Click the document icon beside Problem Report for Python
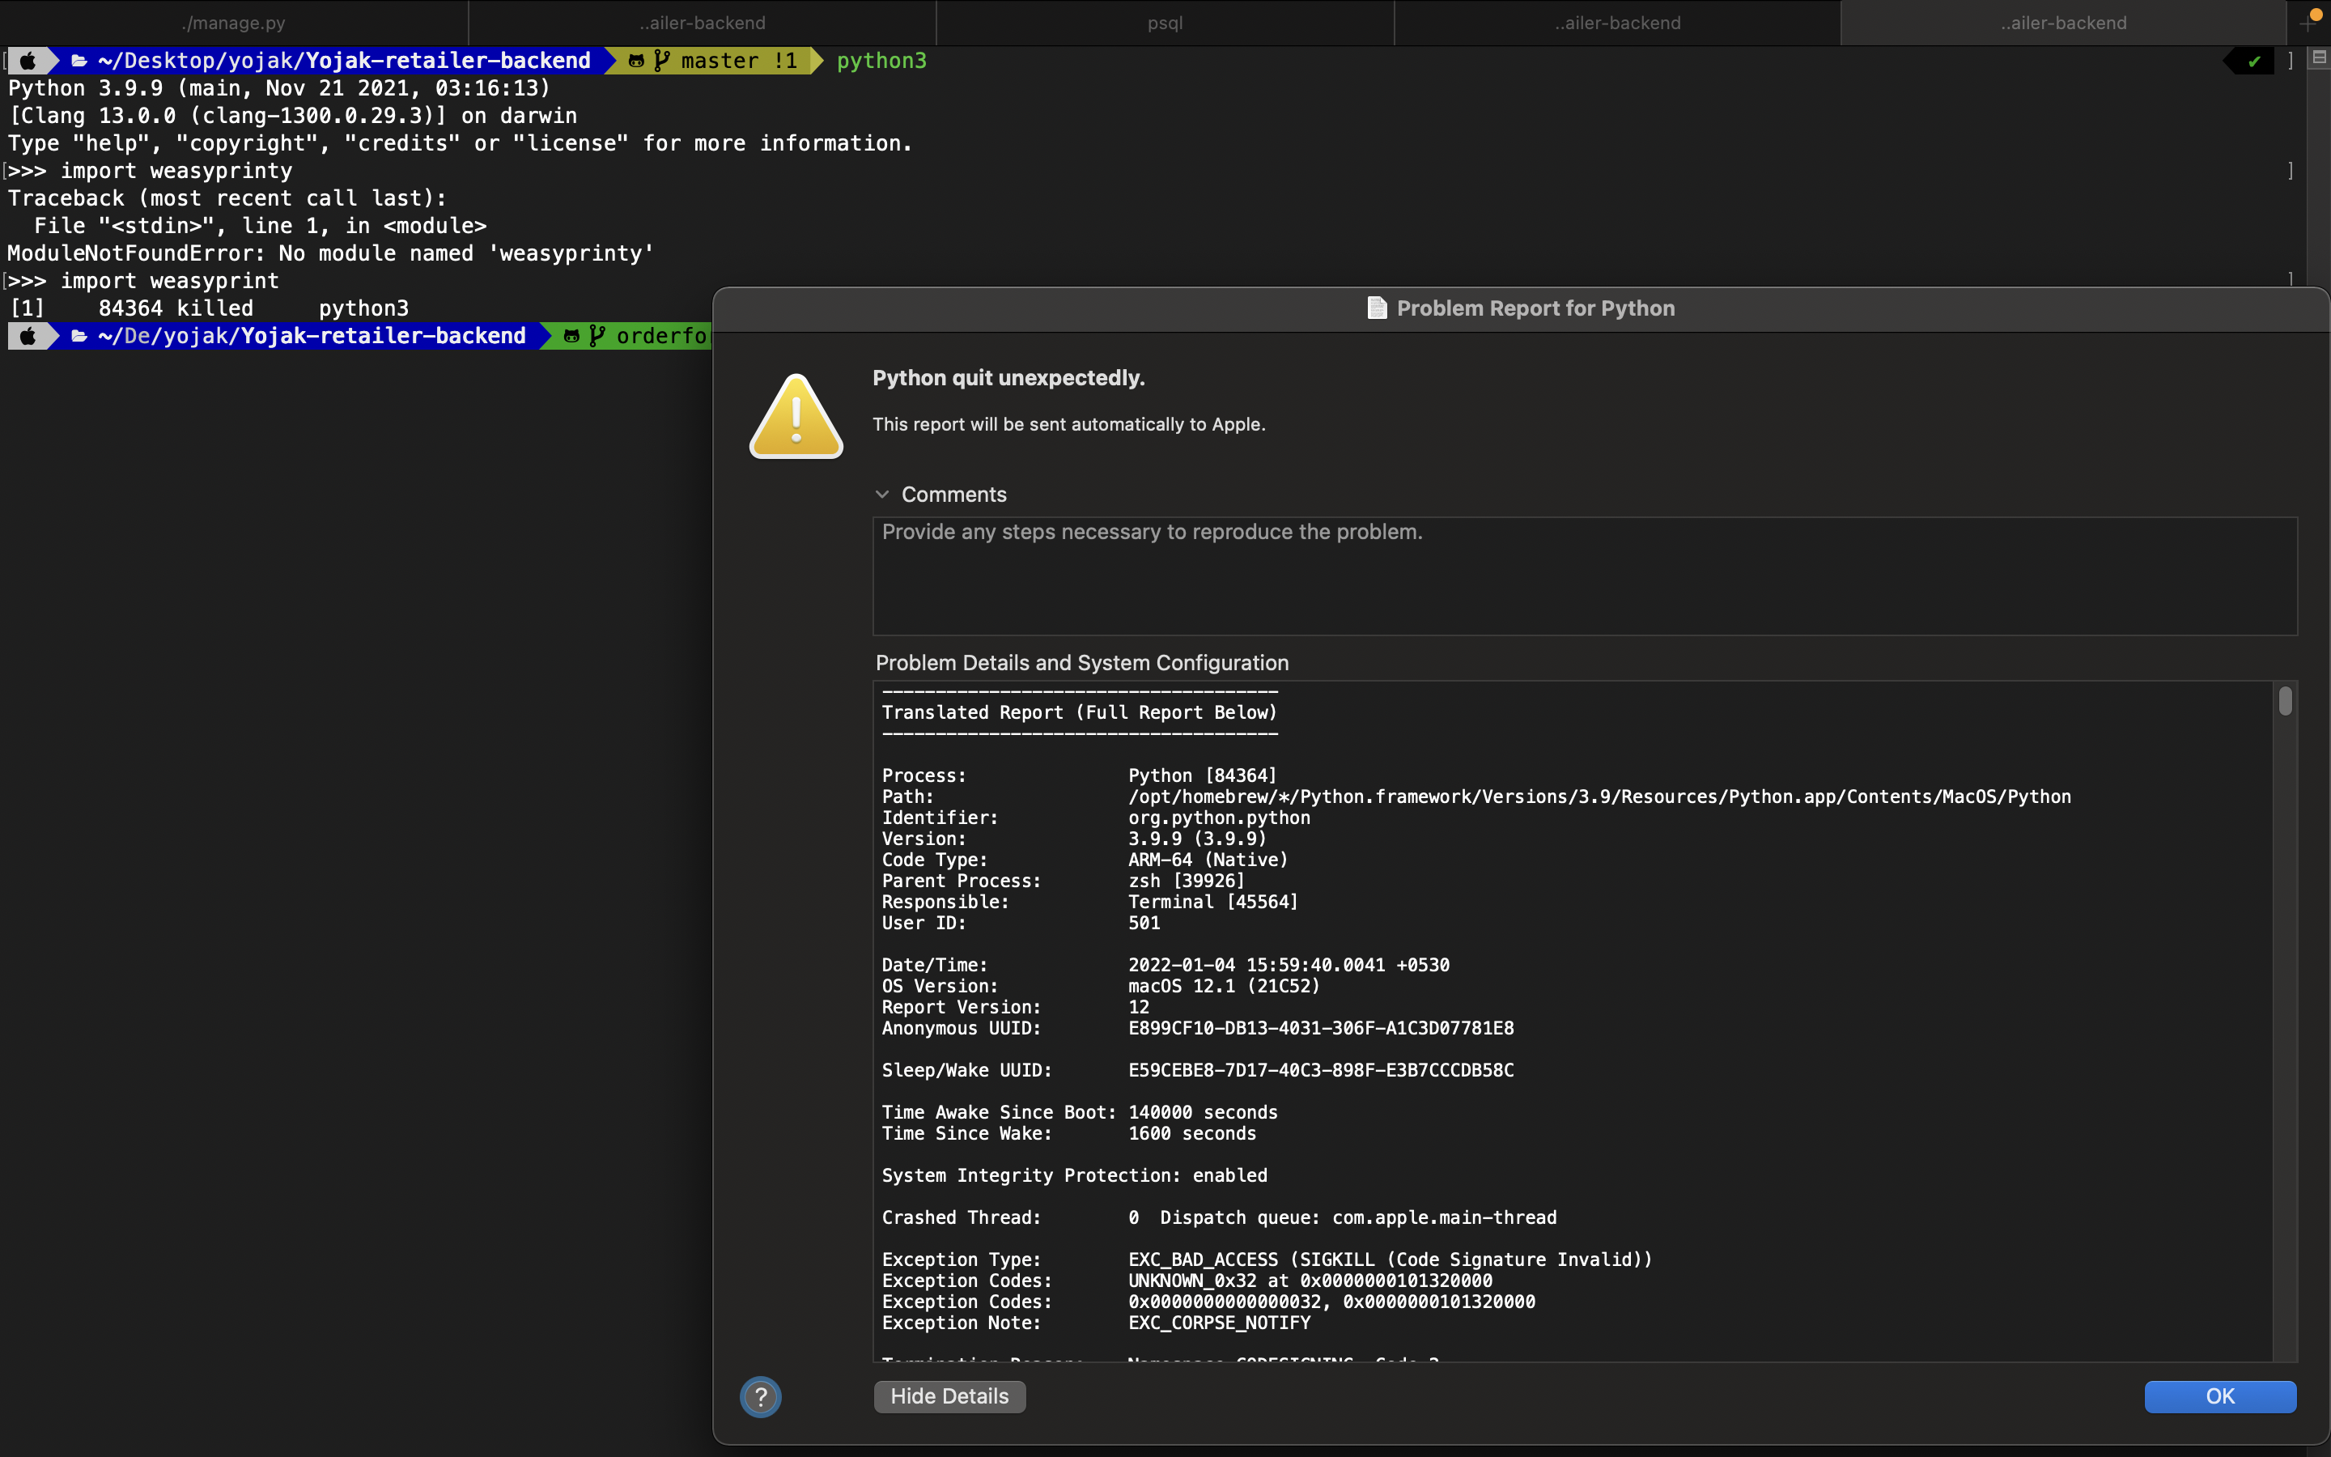Screen dimensions: 2331x1457 pos(1377,308)
